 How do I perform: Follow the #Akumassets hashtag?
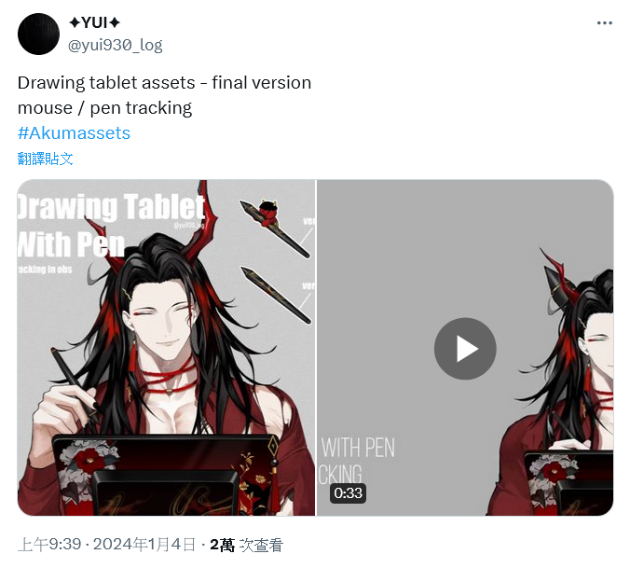(74, 133)
